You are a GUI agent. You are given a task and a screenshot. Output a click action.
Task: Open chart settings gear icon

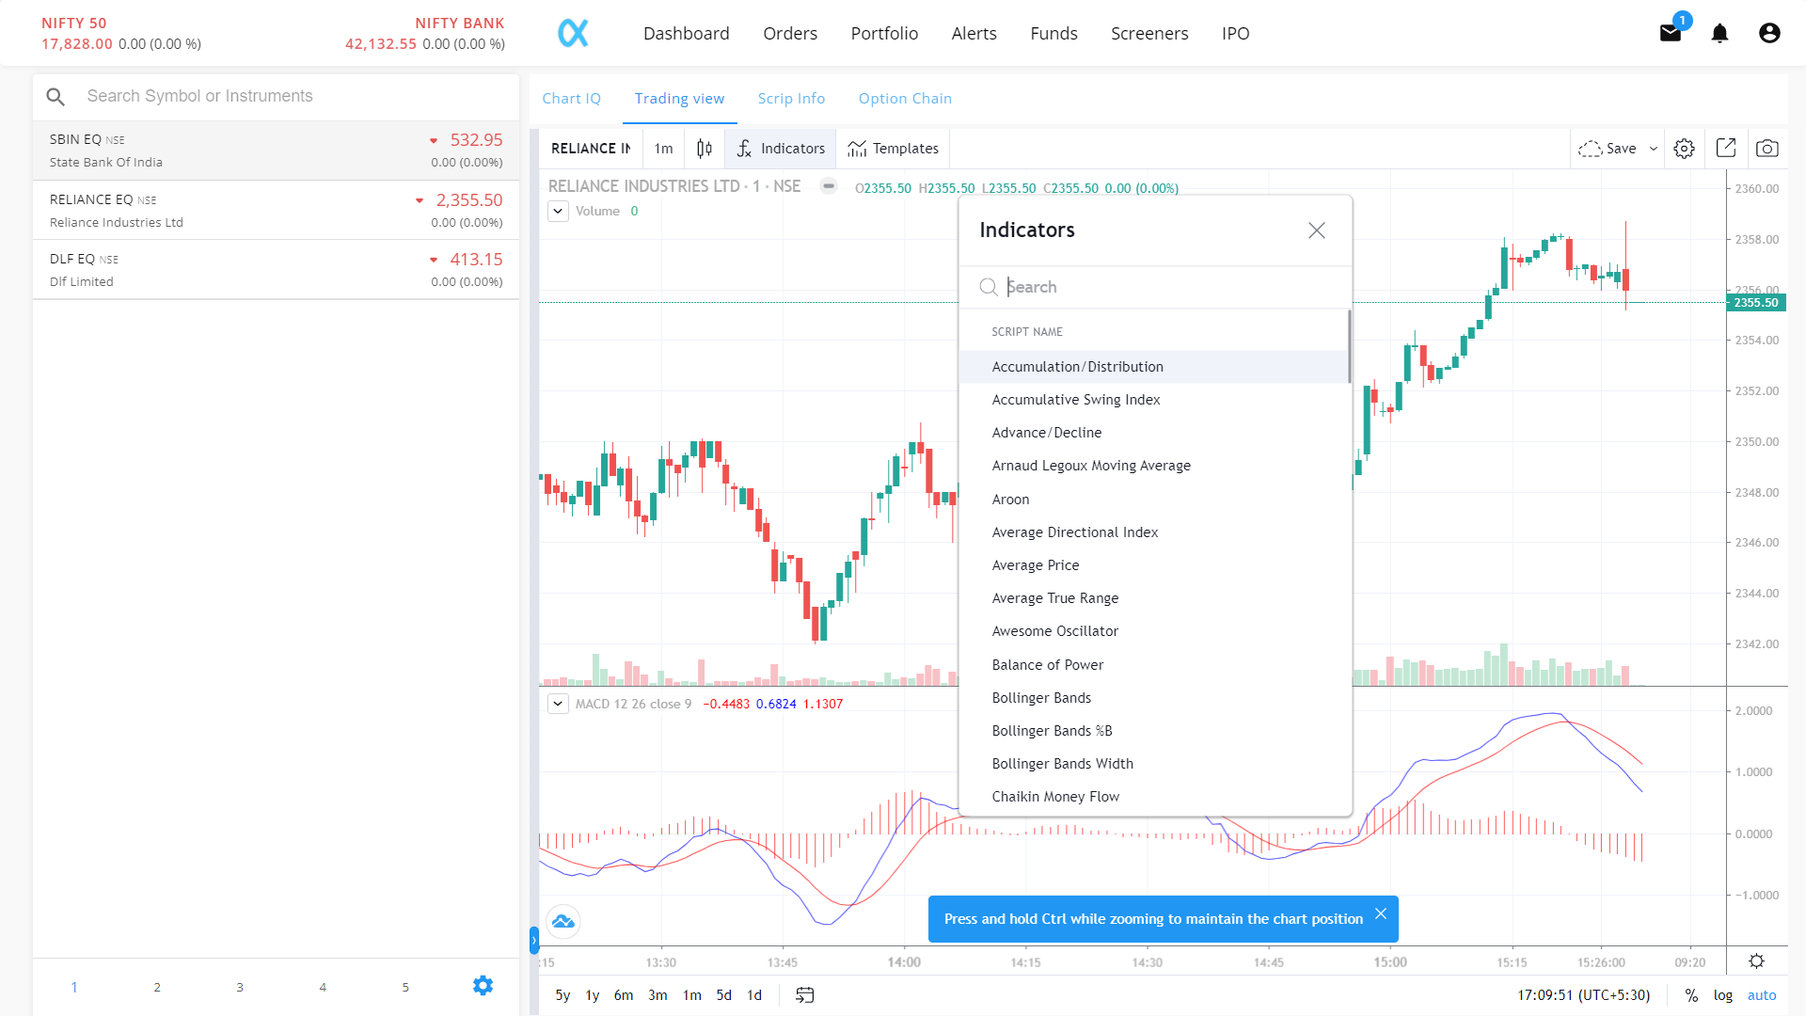[1684, 148]
